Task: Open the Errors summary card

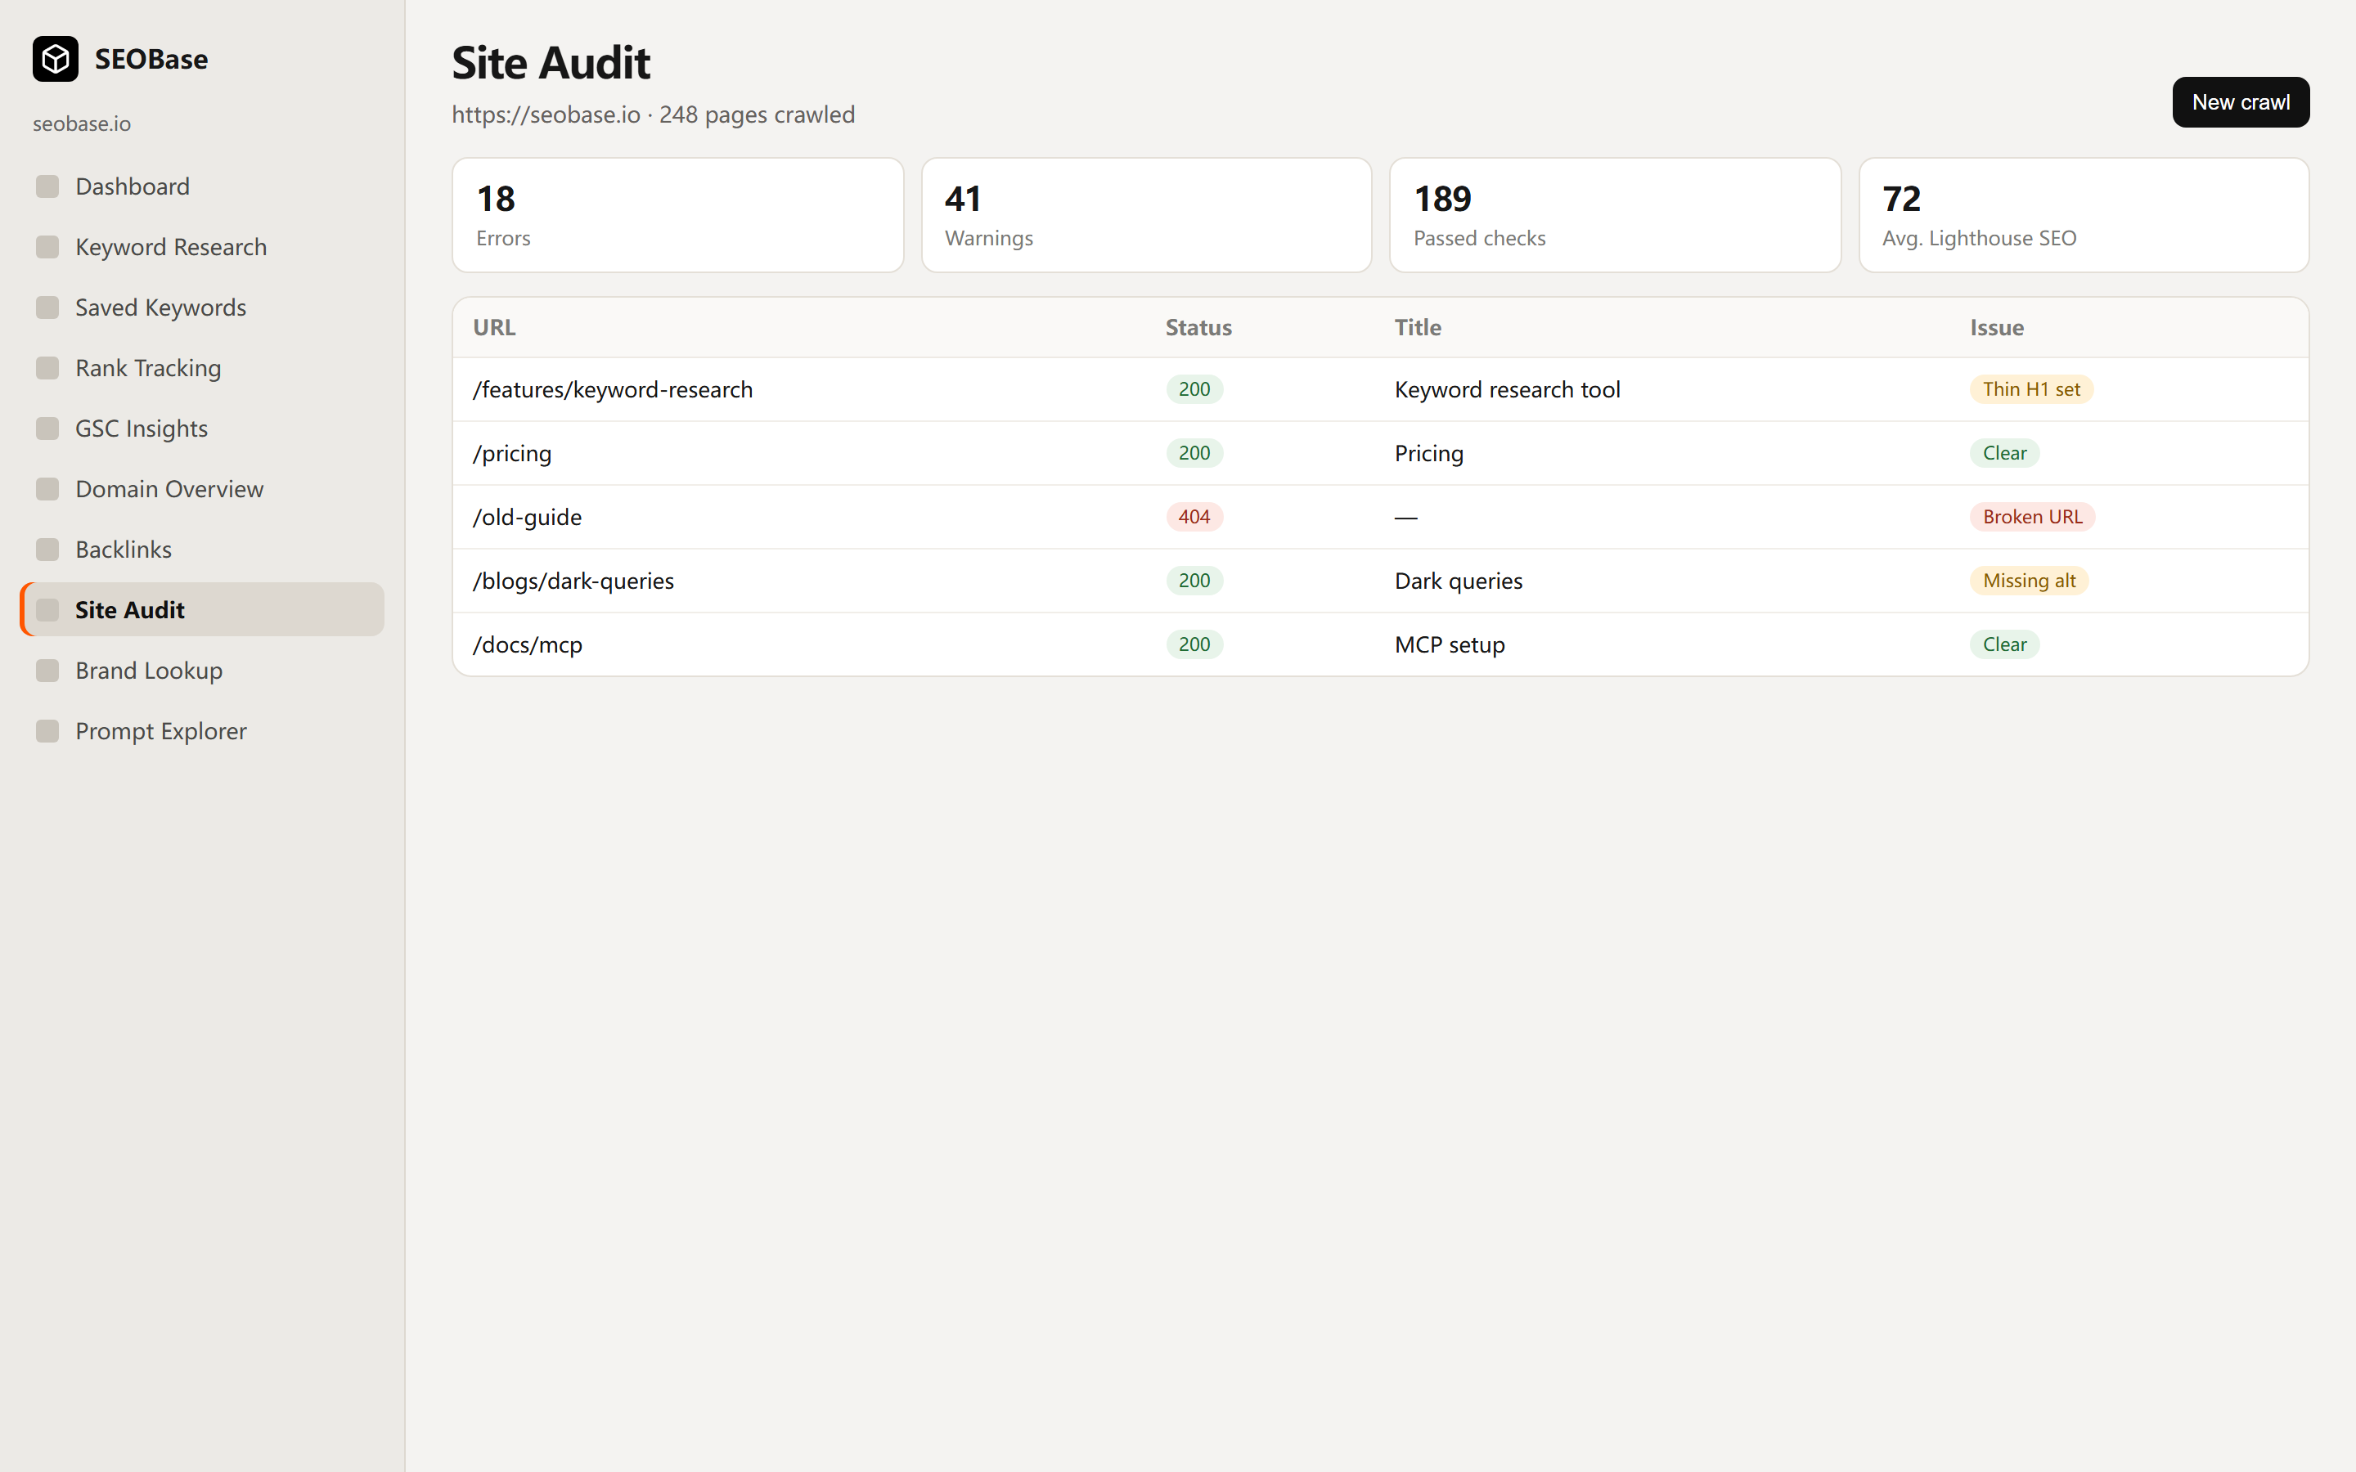Action: [677, 215]
